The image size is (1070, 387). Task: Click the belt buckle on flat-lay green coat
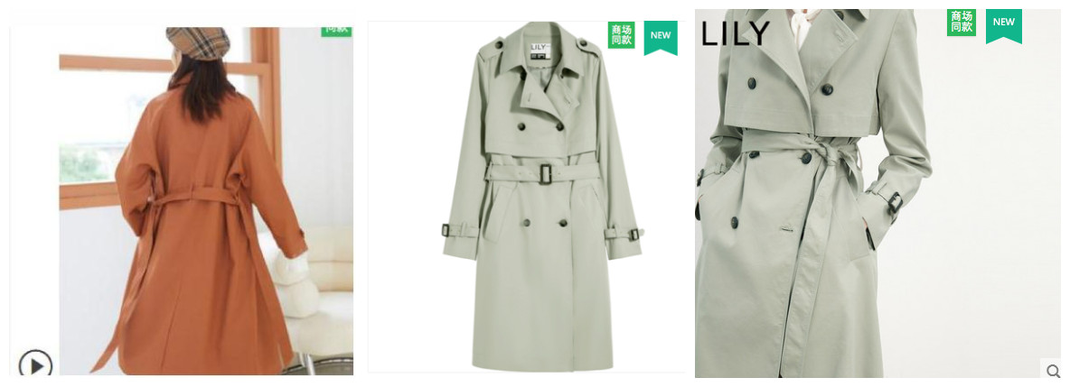tap(546, 173)
